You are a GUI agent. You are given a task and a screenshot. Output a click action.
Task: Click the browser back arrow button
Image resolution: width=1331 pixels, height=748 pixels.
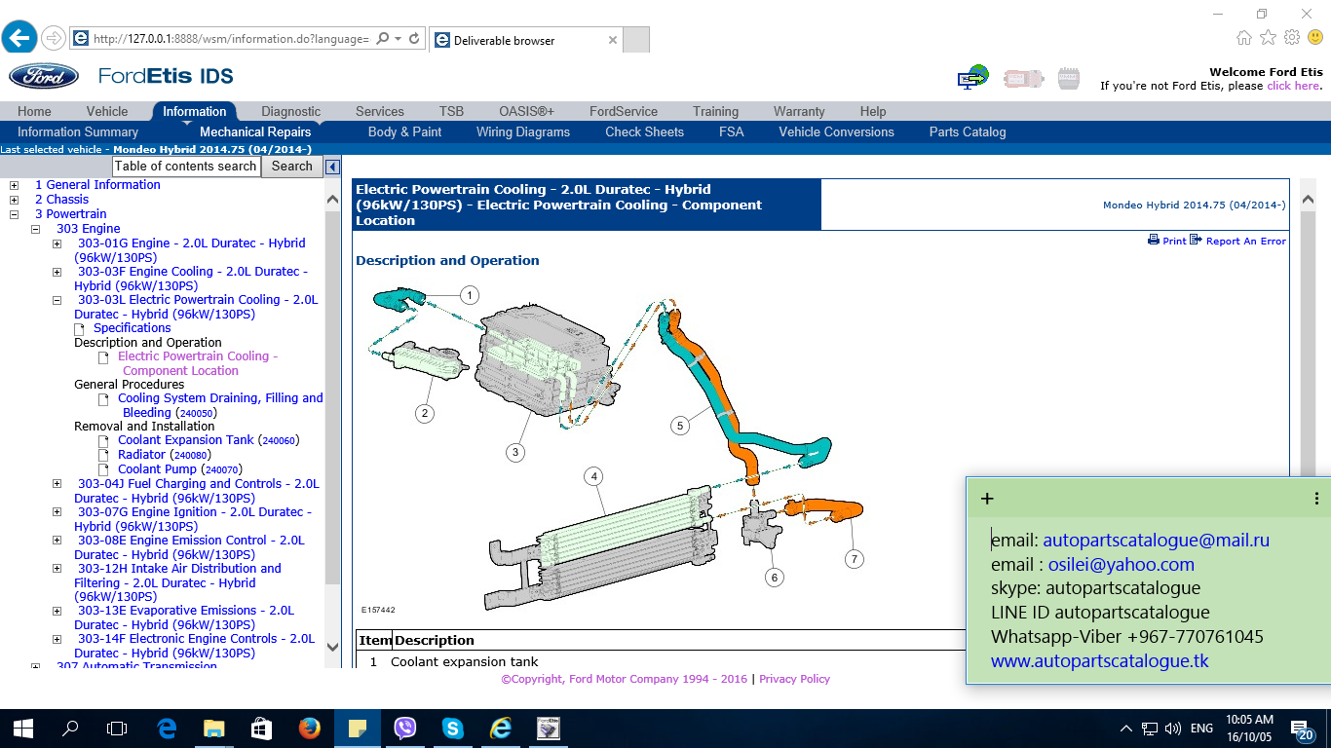[x=19, y=39]
